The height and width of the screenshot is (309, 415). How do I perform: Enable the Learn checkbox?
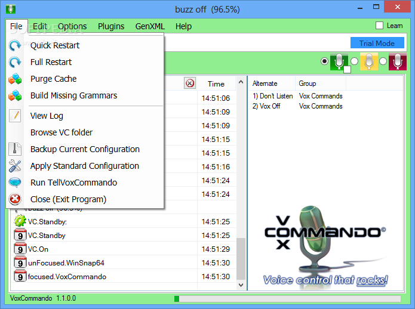[x=379, y=26]
